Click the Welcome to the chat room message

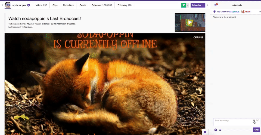[x=225, y=17]
